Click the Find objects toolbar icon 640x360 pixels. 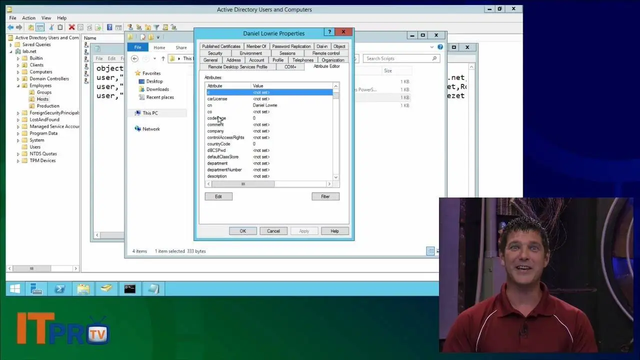pyautogui.click(x=165, y=27)
